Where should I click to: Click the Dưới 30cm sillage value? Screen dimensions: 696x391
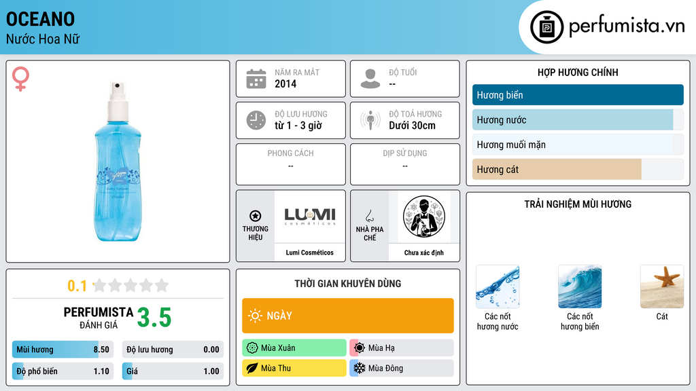[x=413, y=126]
